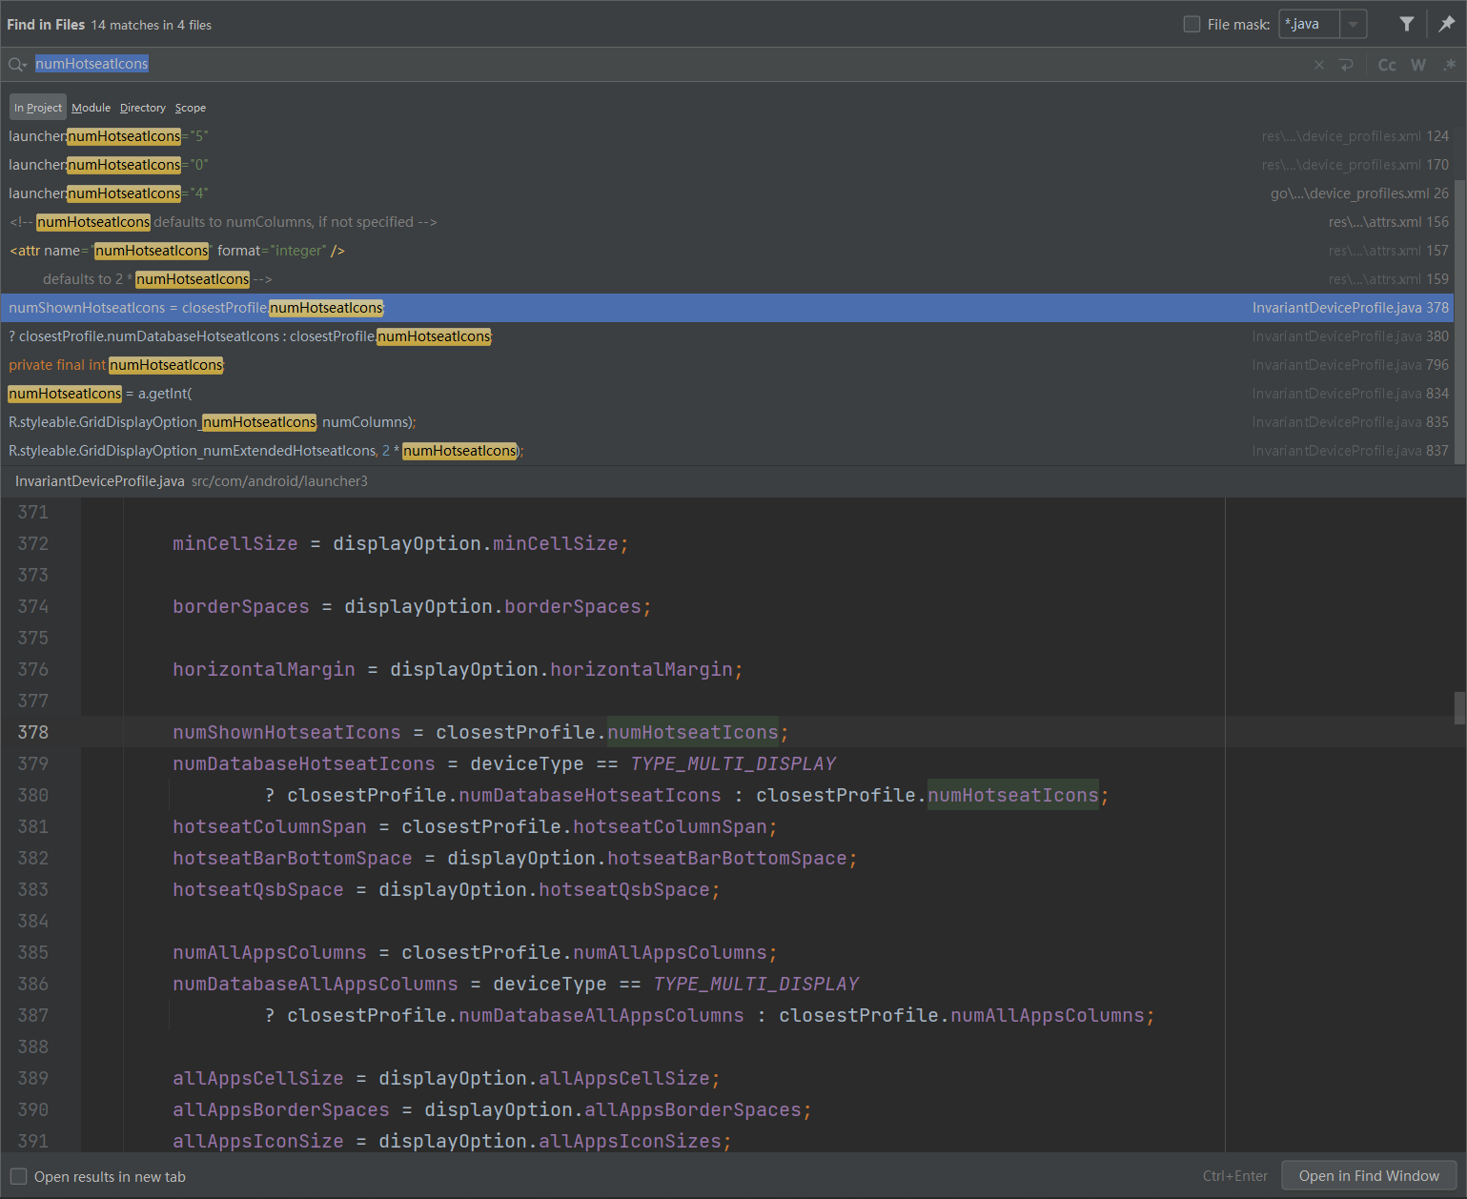
Task: Switch to the Directory scope tab
Action: click(x=143, y=108)
